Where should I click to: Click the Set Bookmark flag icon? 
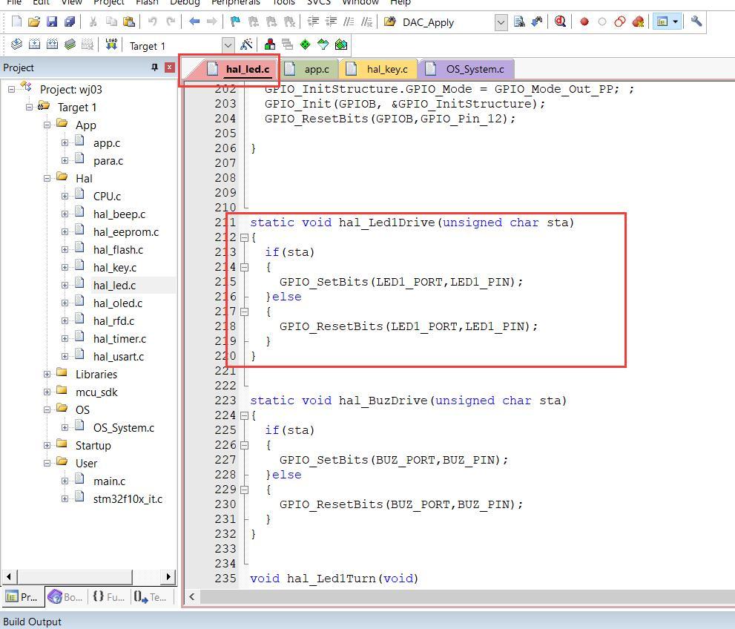pyautogui.click(x=235, y=22)
